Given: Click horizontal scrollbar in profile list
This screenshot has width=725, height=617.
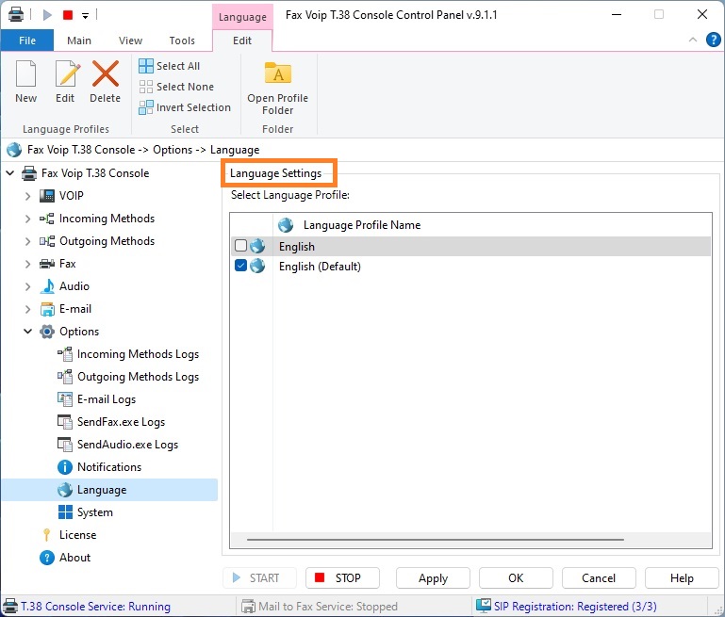Looking at the screenshot, I should pyautogui.click(x=435, y=539).
